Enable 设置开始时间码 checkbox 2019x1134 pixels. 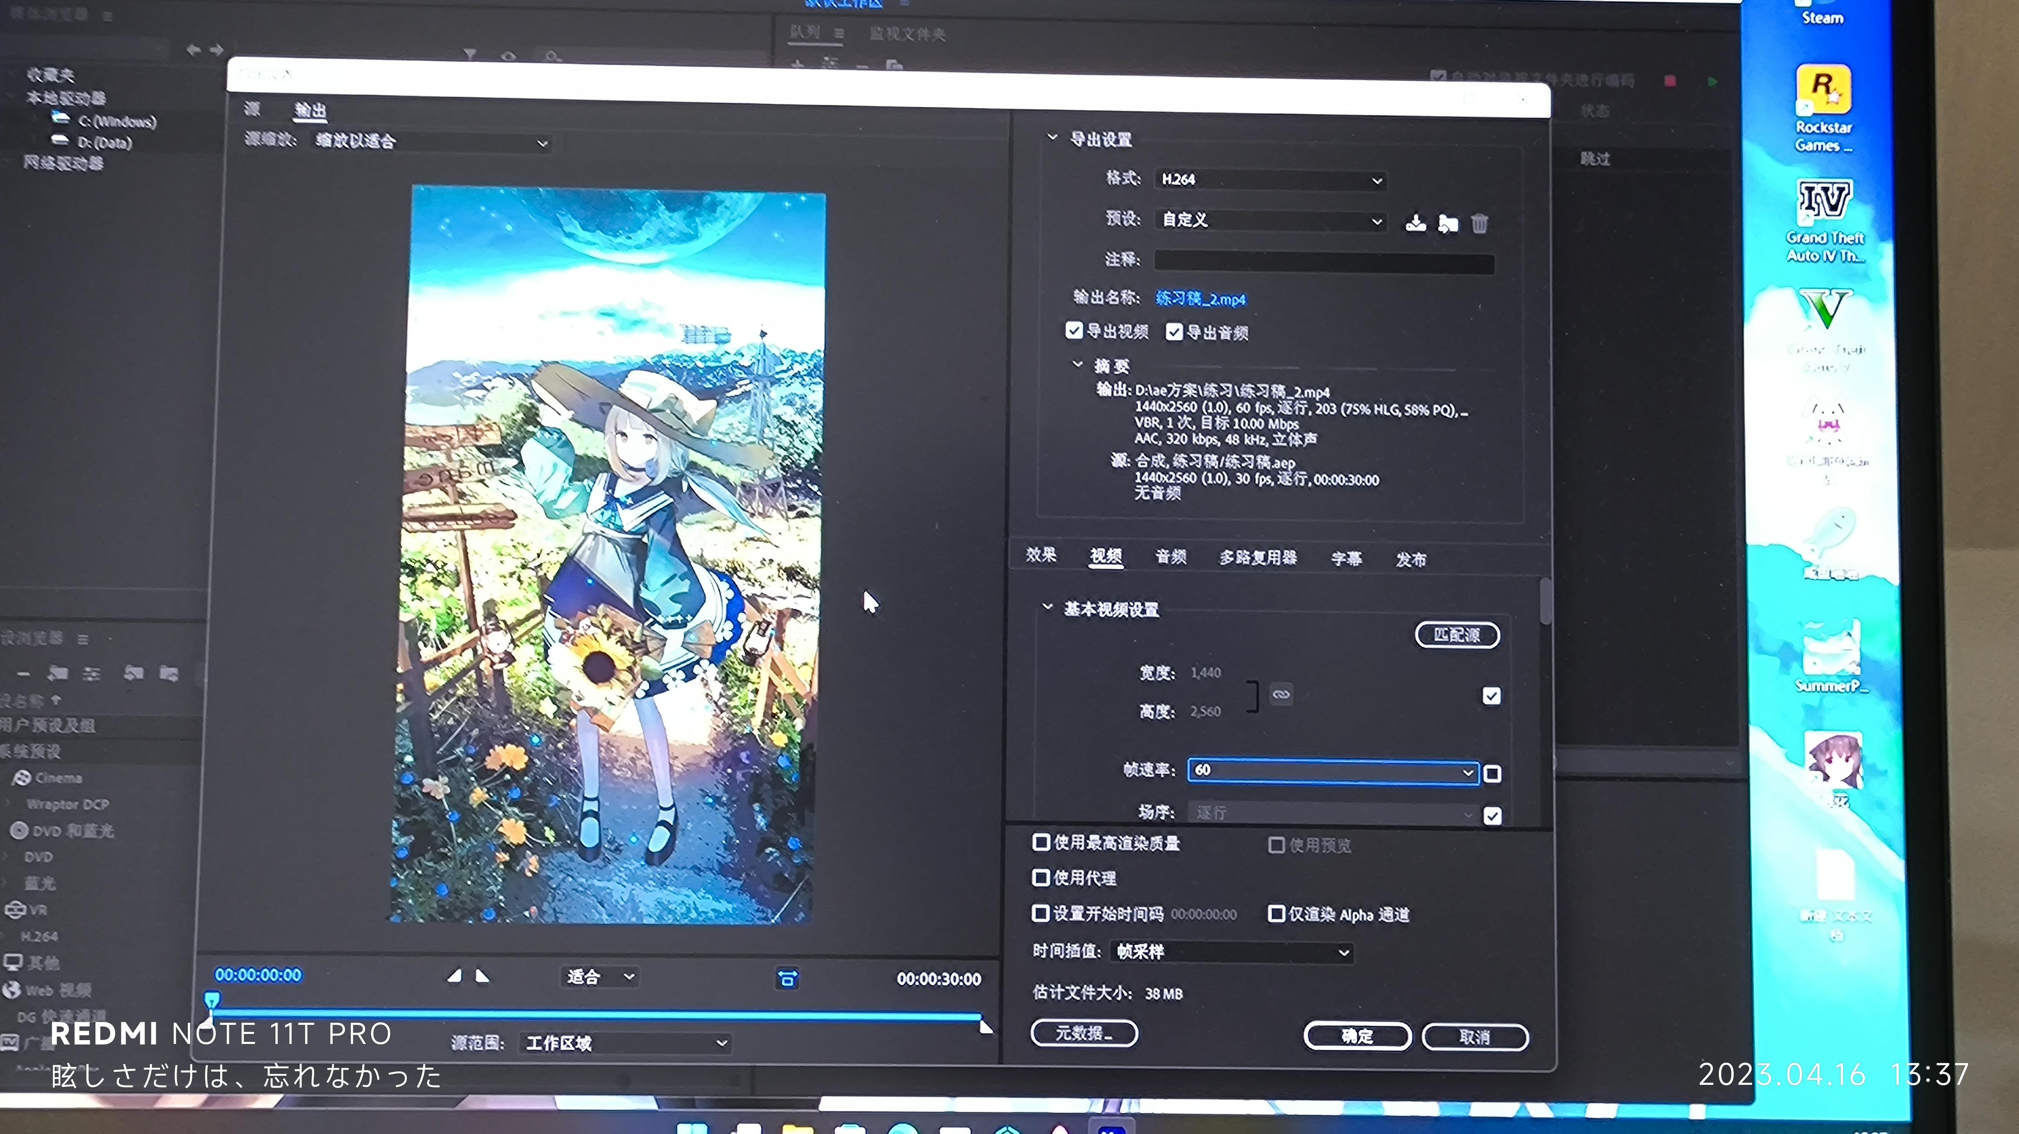pyautogui.click(x=1040, y=913)
